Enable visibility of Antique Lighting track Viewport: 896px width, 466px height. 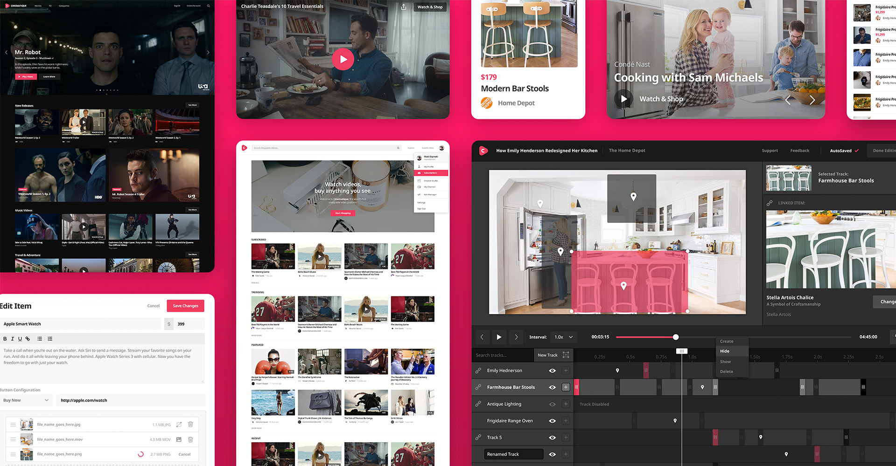pyautogui.click(x=553, y=404)
